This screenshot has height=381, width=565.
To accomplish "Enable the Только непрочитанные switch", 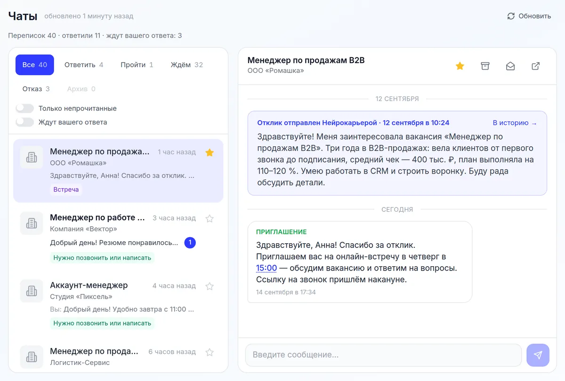I will pos(25,108).
